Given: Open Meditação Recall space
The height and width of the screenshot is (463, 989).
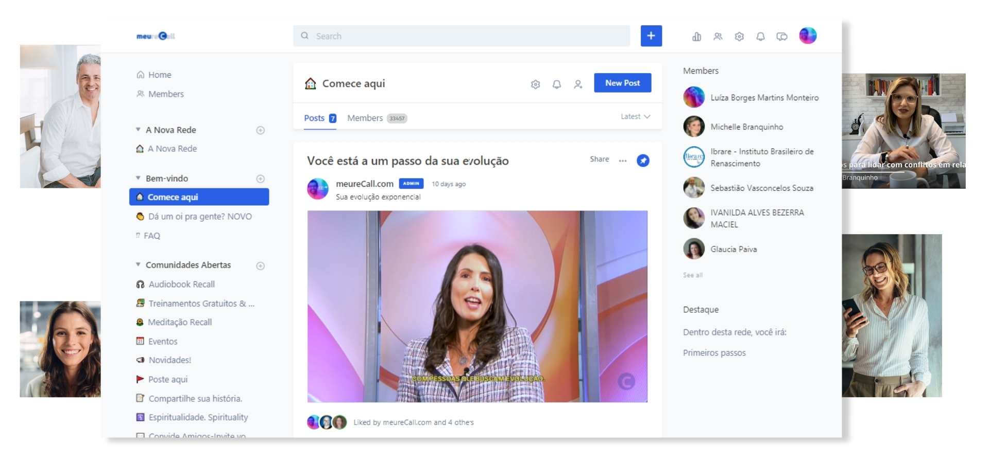Looking at the screenshot, I should [174, 322].
